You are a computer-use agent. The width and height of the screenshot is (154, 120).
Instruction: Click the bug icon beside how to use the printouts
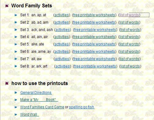(7, 83)
